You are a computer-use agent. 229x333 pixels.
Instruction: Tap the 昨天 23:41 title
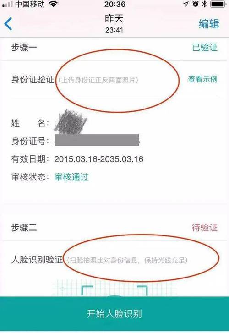(x=114, y=23)
